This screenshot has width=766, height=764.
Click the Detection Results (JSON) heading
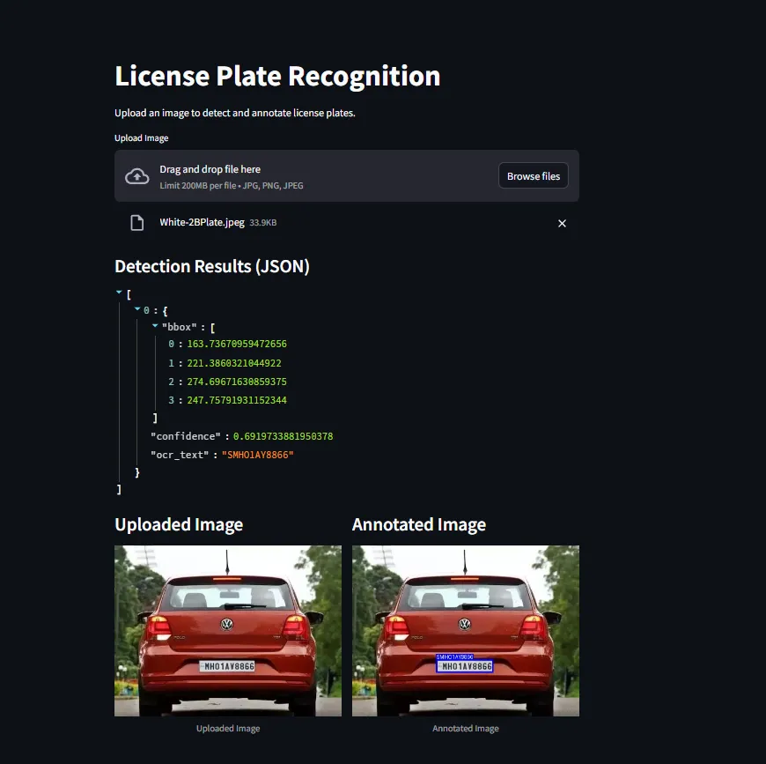tap(212, 266)
